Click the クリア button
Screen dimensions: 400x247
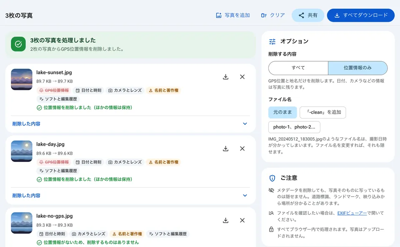(272, 15)
